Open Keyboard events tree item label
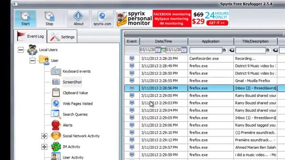This screenshot has width=285, height=160. click(x=77, y=71)
